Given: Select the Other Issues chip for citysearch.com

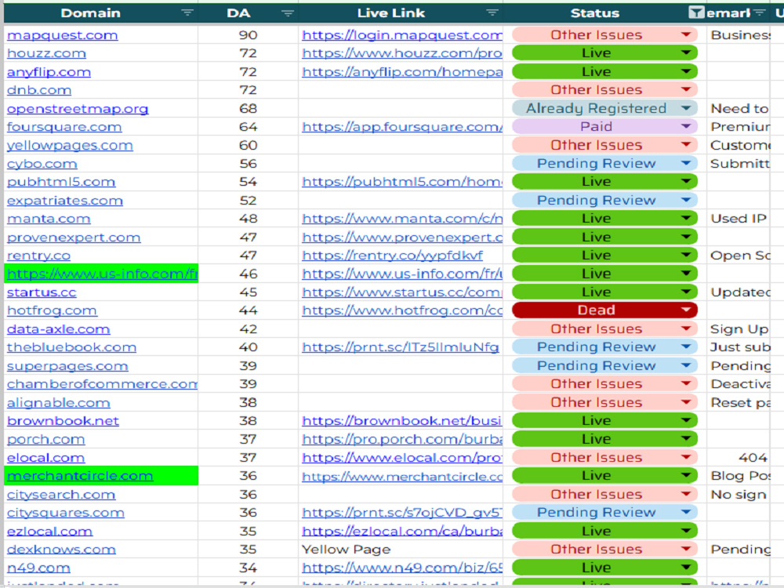Looking at the screenshot, I should click(x=605, y=494).
